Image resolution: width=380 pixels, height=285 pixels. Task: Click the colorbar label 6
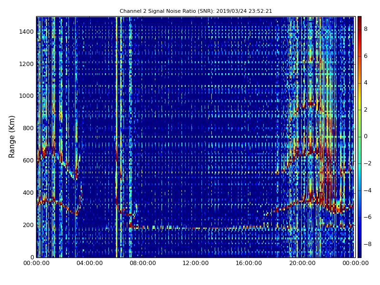[366, 56]
